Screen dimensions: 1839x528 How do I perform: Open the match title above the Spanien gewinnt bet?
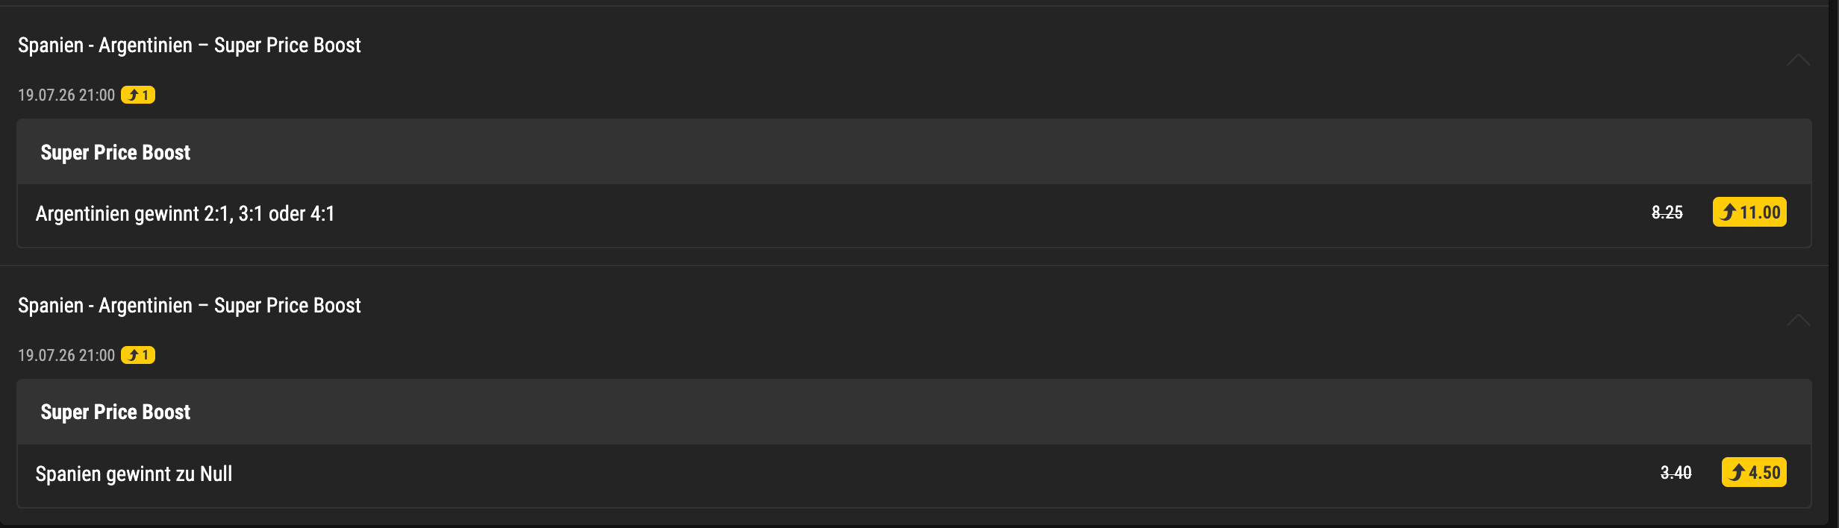(189, 306)
